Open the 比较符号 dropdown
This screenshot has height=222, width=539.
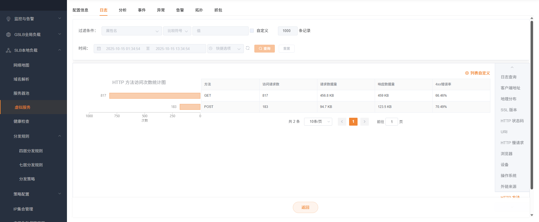click(177, 31)
